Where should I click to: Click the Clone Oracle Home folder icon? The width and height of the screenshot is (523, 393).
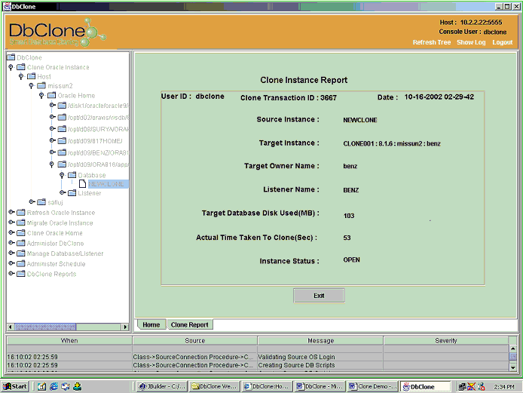coord(21,233)
